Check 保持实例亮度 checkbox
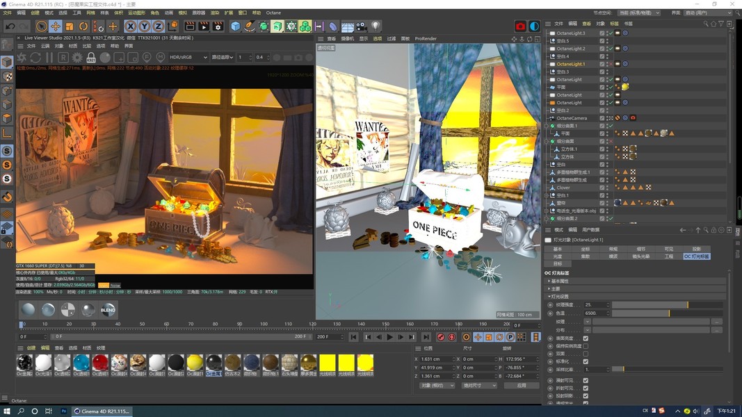Screen dimensions: 742x417 (586, 346)
